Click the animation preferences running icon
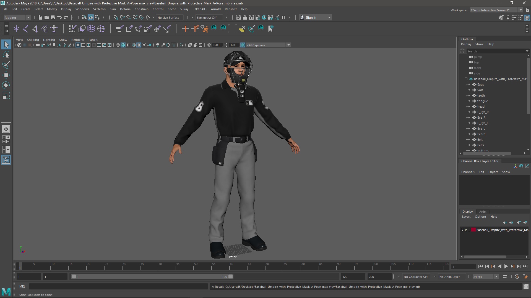The width and height of the screenshot is (531, 298). (x=525, y=276)
